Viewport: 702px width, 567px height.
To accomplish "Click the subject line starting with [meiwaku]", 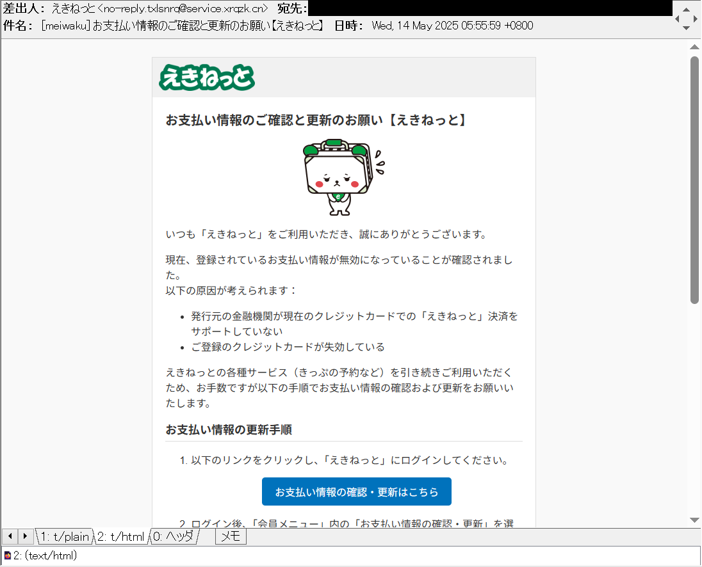I will 182,26.
